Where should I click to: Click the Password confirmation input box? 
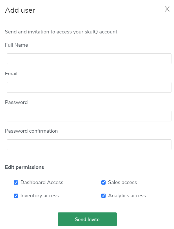point(89,145)
